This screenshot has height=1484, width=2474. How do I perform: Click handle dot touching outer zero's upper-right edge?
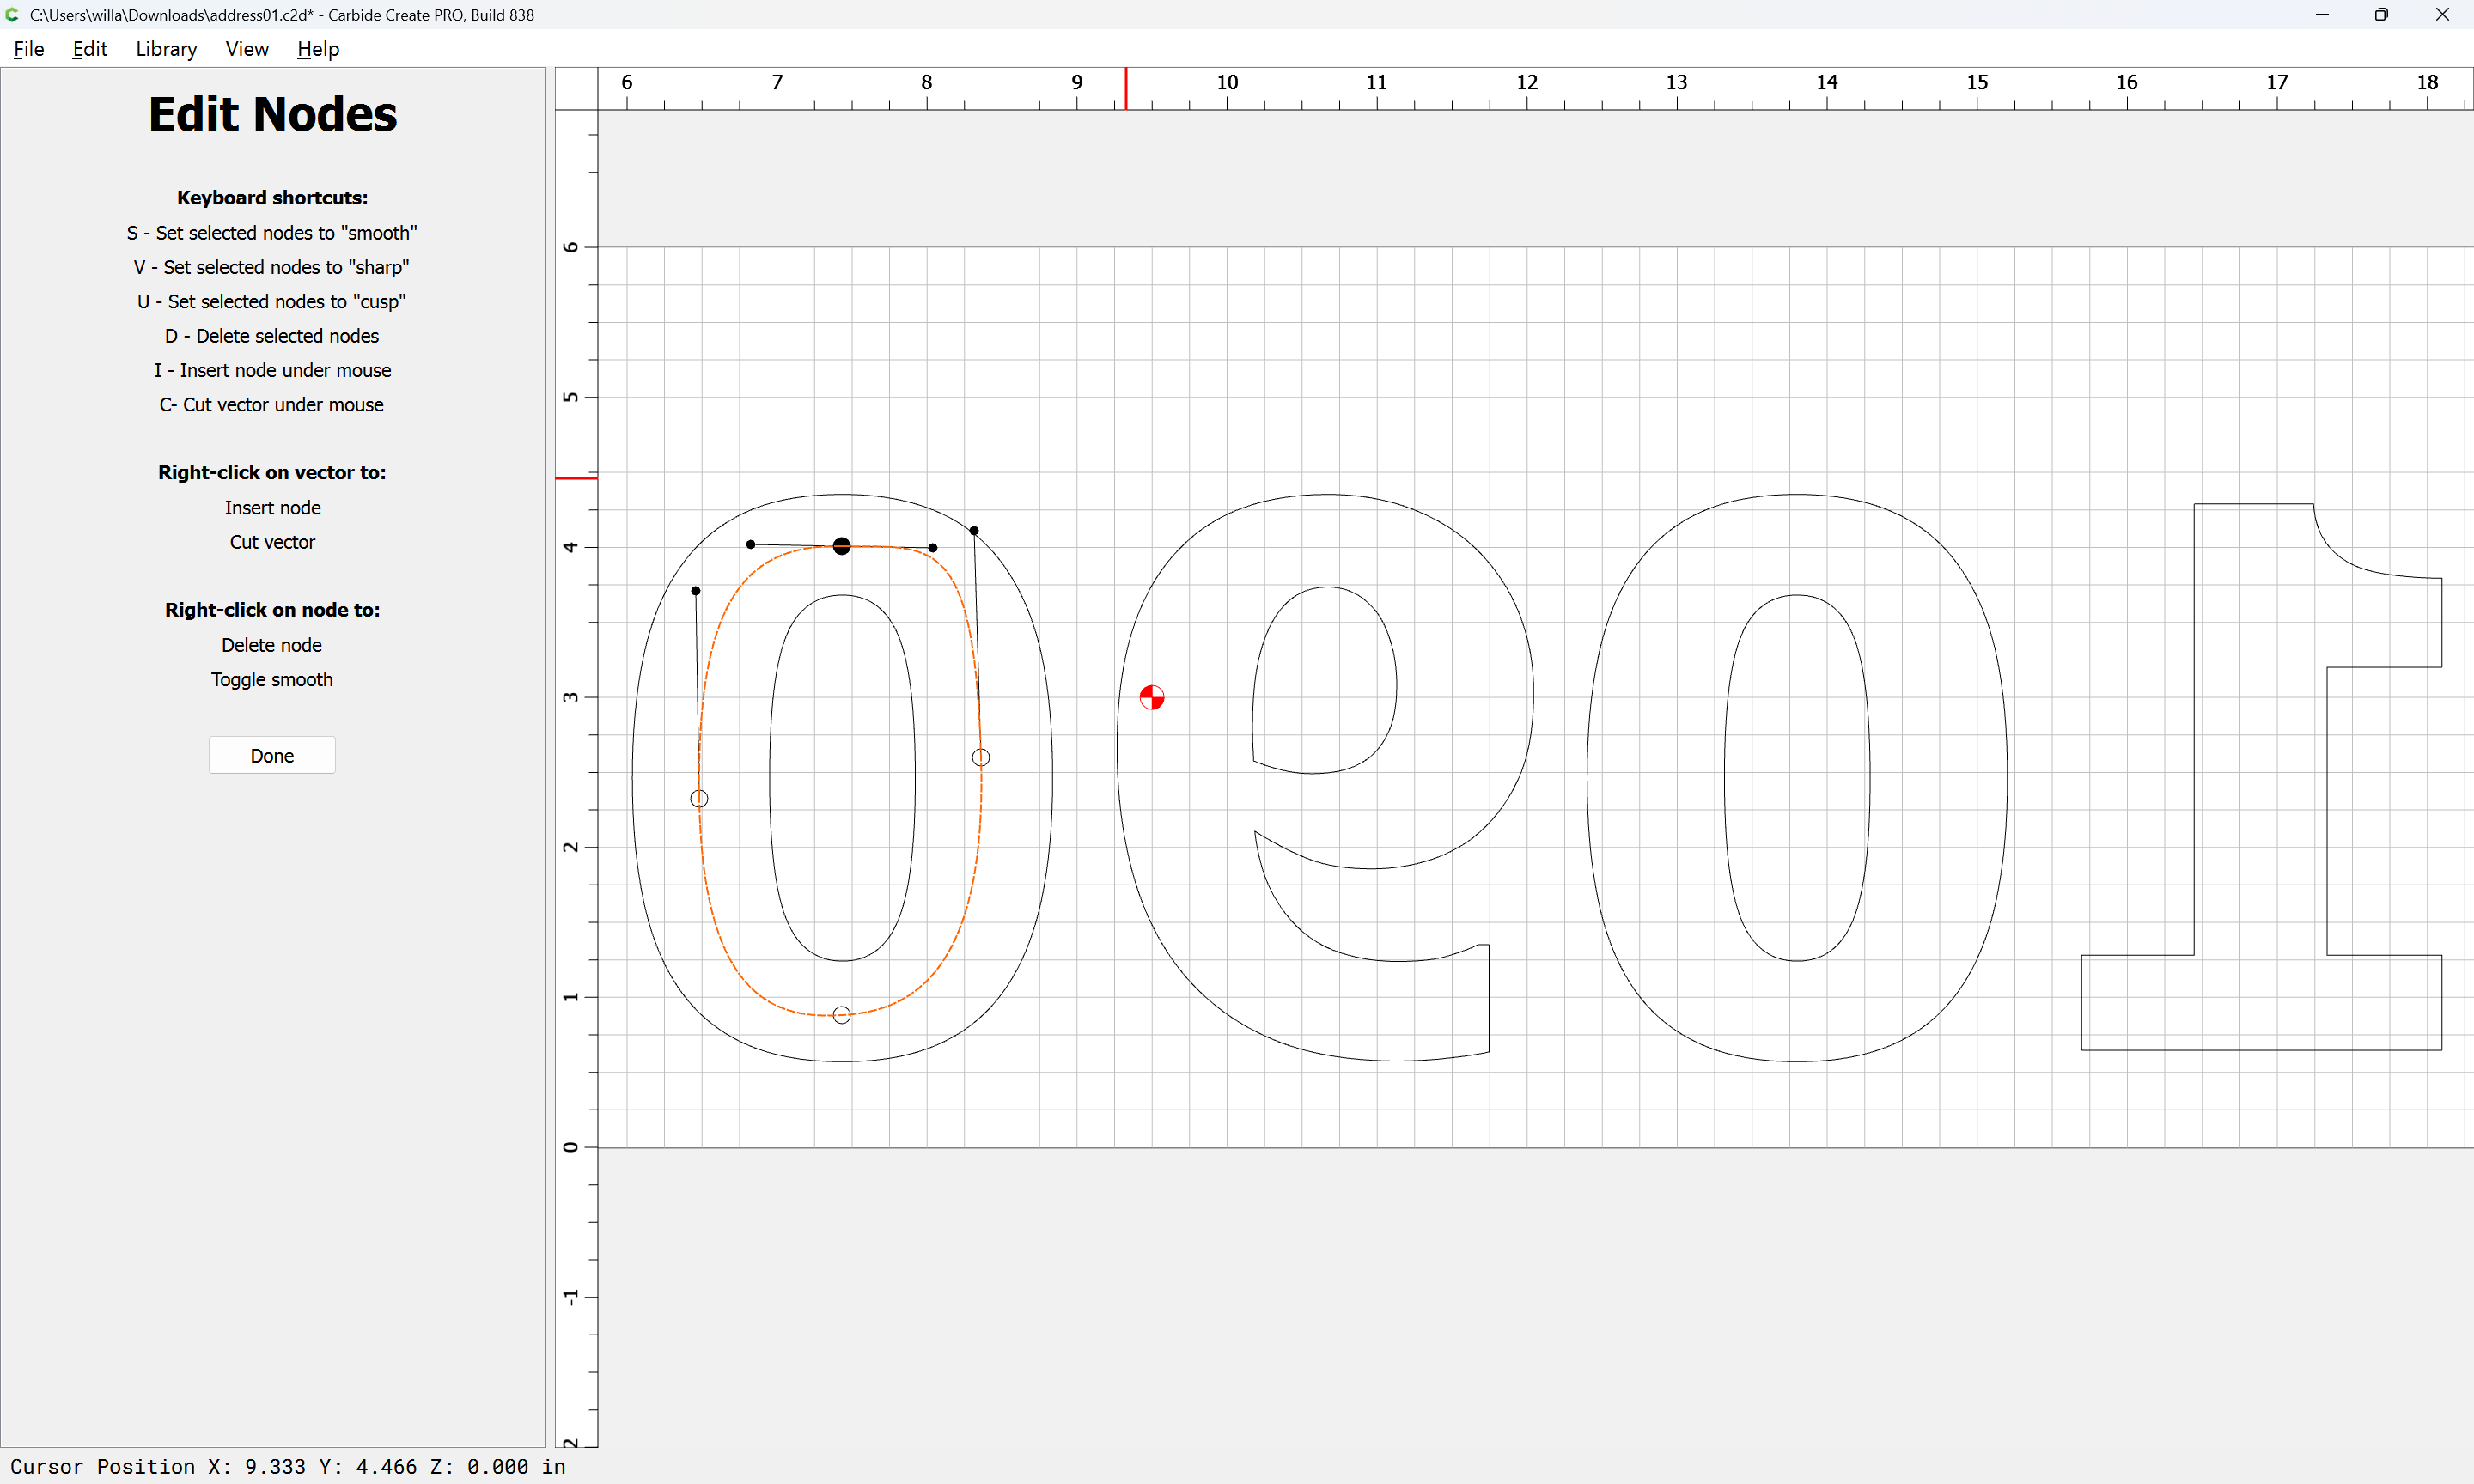[x=974, y=531]
